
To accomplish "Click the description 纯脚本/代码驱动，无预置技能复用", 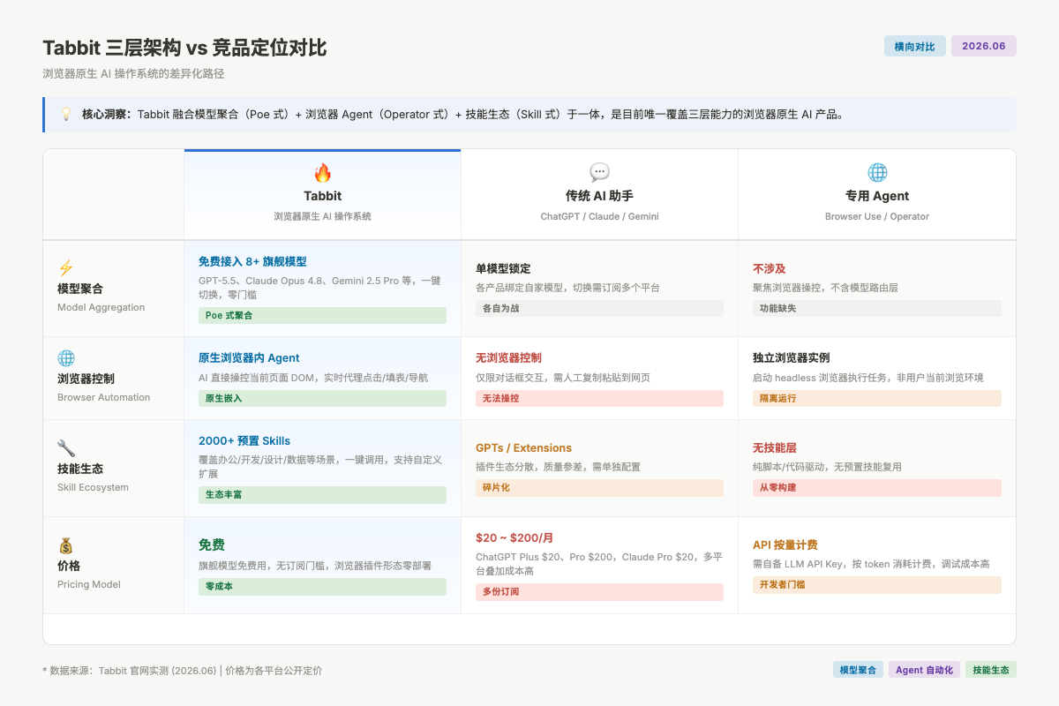I will click(x=828, y=467).
